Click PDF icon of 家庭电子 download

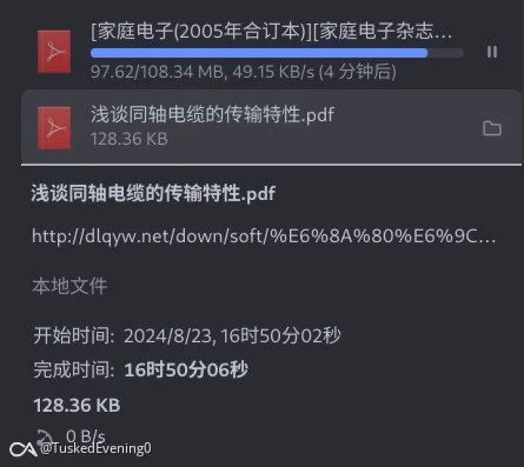(x=54, y=52)
